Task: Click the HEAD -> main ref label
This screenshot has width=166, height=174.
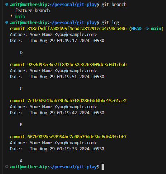Action: pos(146,29)
